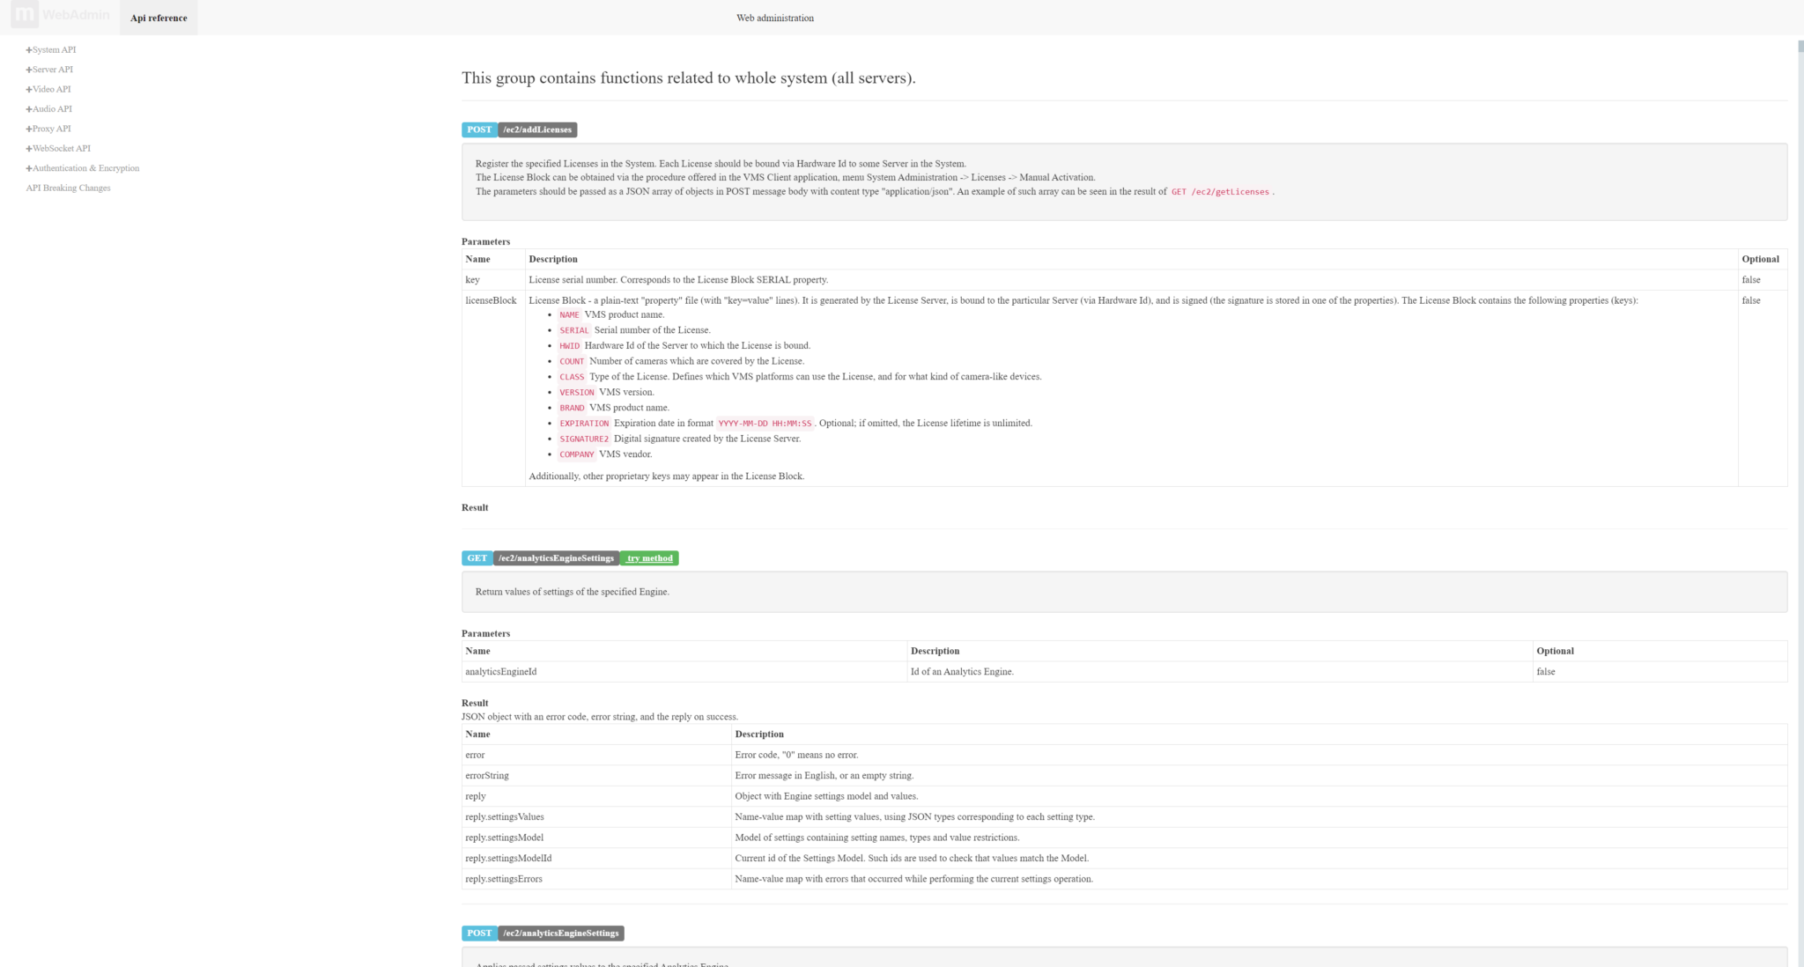
Task: Click the COMPANY property code tag
Action: (577, 454)
